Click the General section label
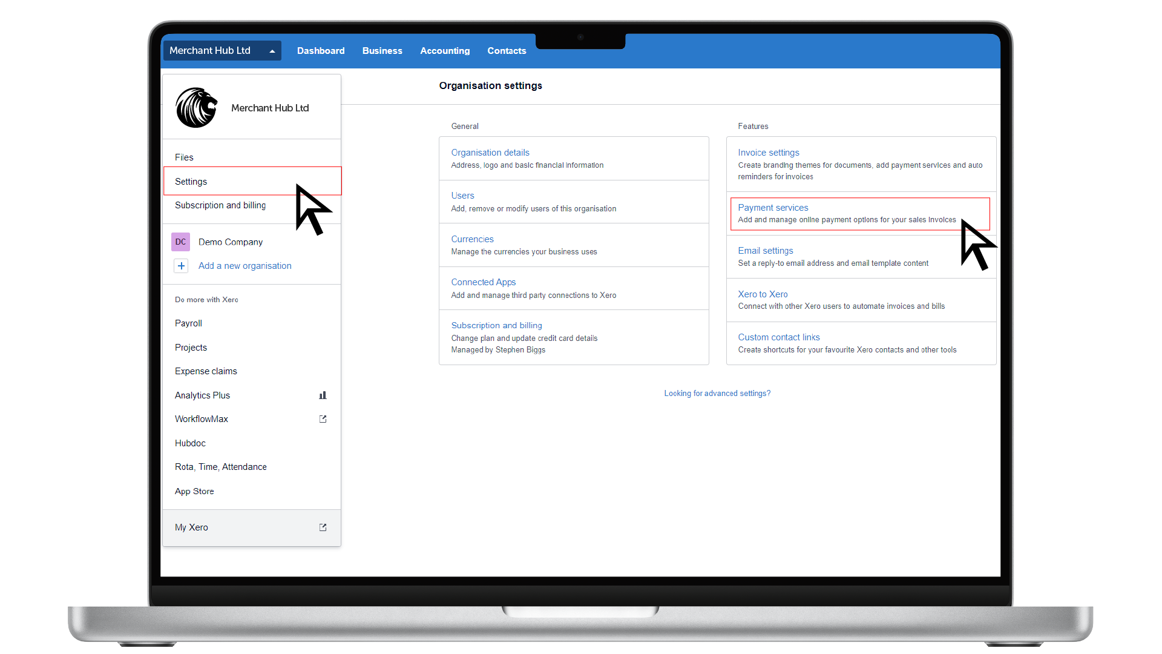This screenshot has height=654, width=1162. [x=465, y=127]
